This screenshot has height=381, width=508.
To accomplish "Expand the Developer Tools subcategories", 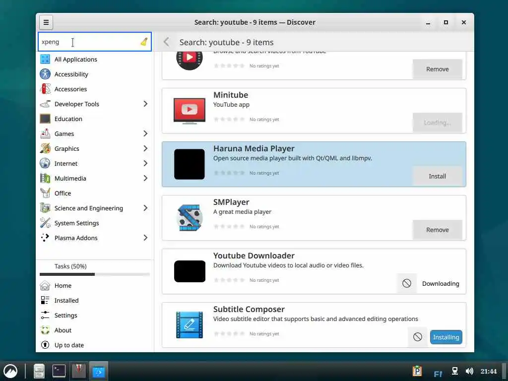I will tap(145, 104).
